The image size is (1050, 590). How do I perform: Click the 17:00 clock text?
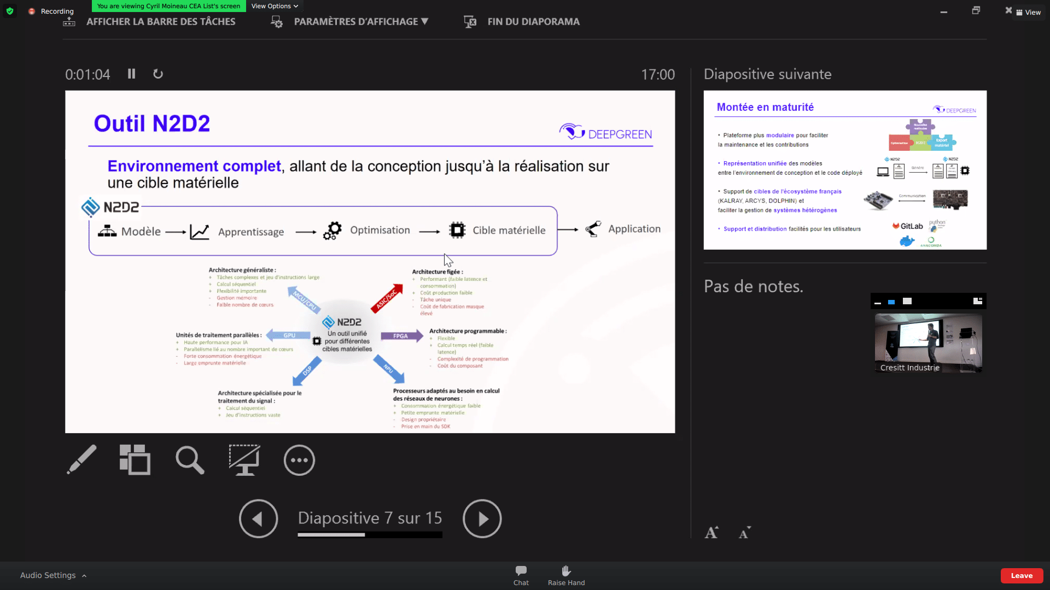point(658,74)
